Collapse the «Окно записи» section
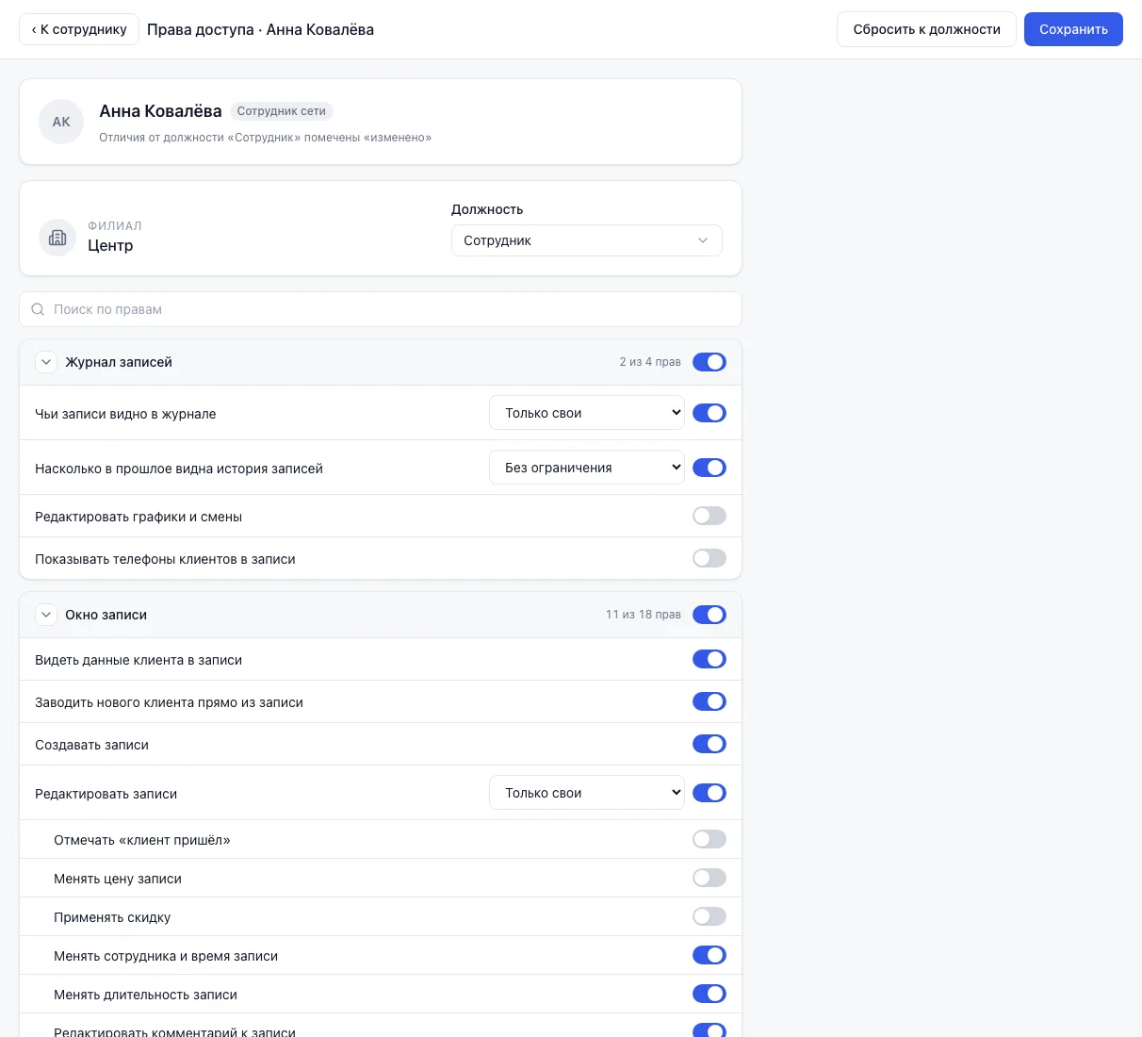This screenshot has width=1142, height=1037. tap(45, 615)
